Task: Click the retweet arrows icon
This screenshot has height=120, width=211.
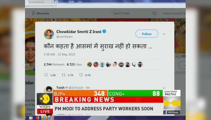Action: (64, 75)
